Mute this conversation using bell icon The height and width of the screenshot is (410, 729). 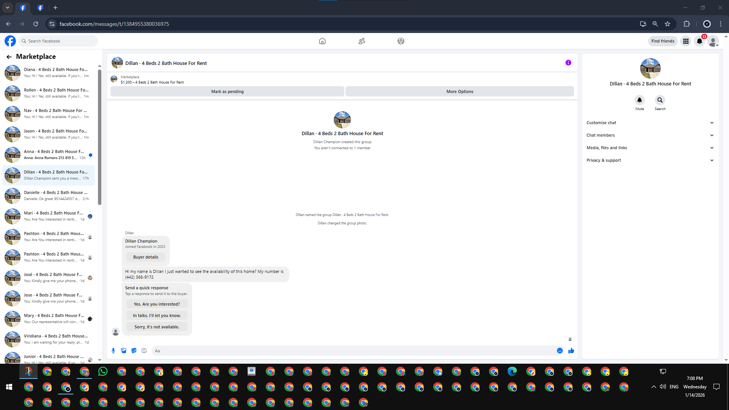(x=639, y=100)
